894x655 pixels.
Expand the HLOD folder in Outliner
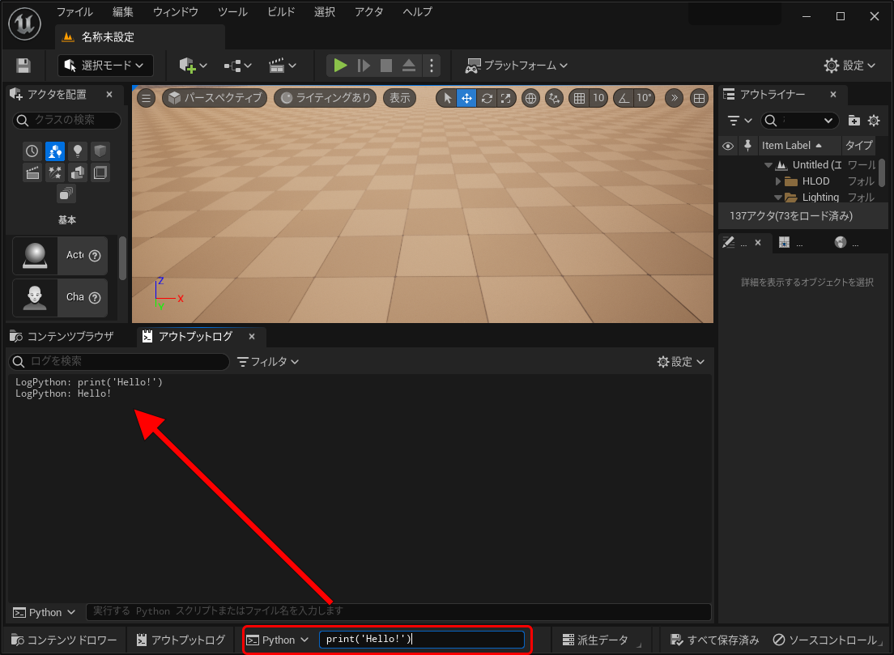coord(778,181)
